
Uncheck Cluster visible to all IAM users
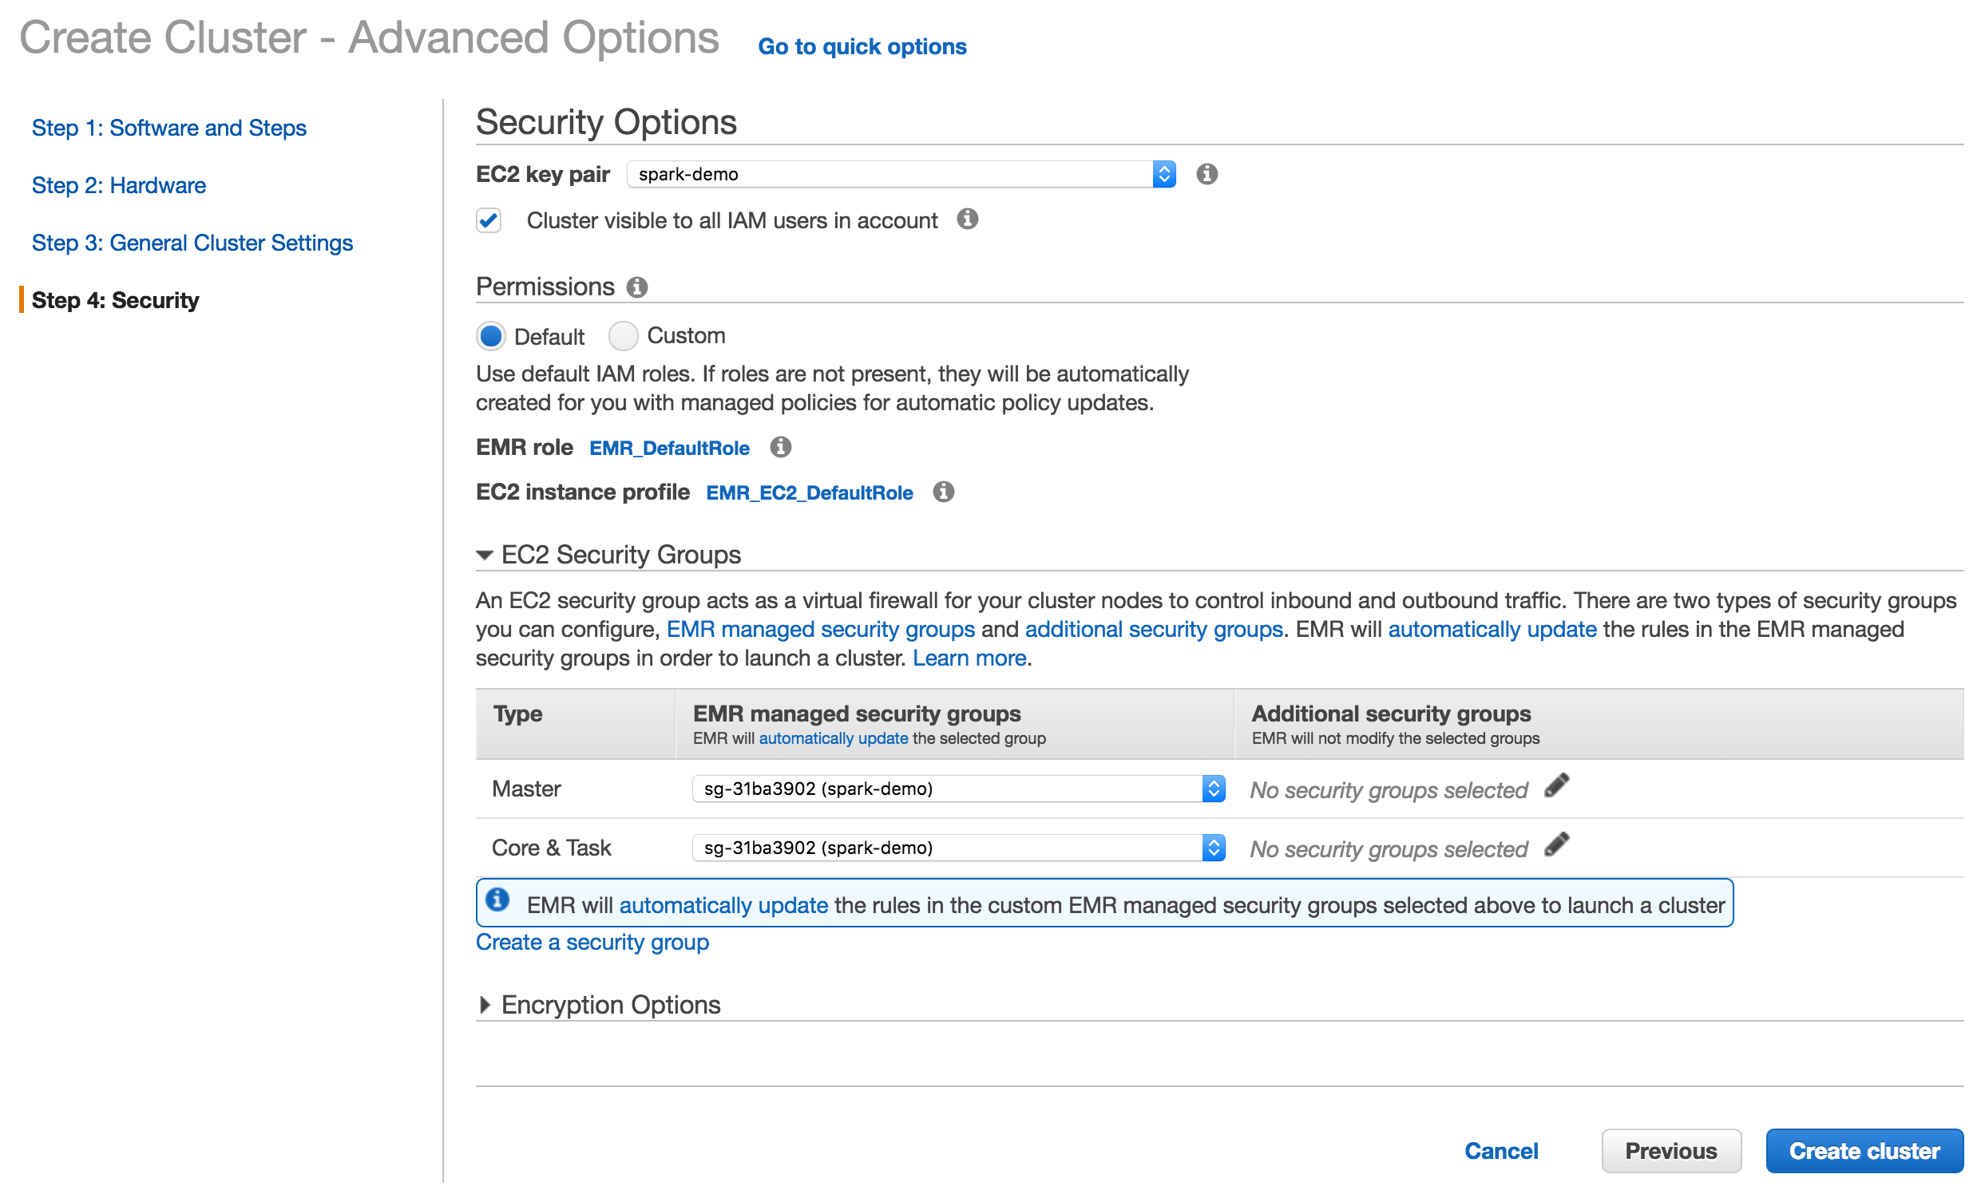pyautogui.click(x=489, y=219)
